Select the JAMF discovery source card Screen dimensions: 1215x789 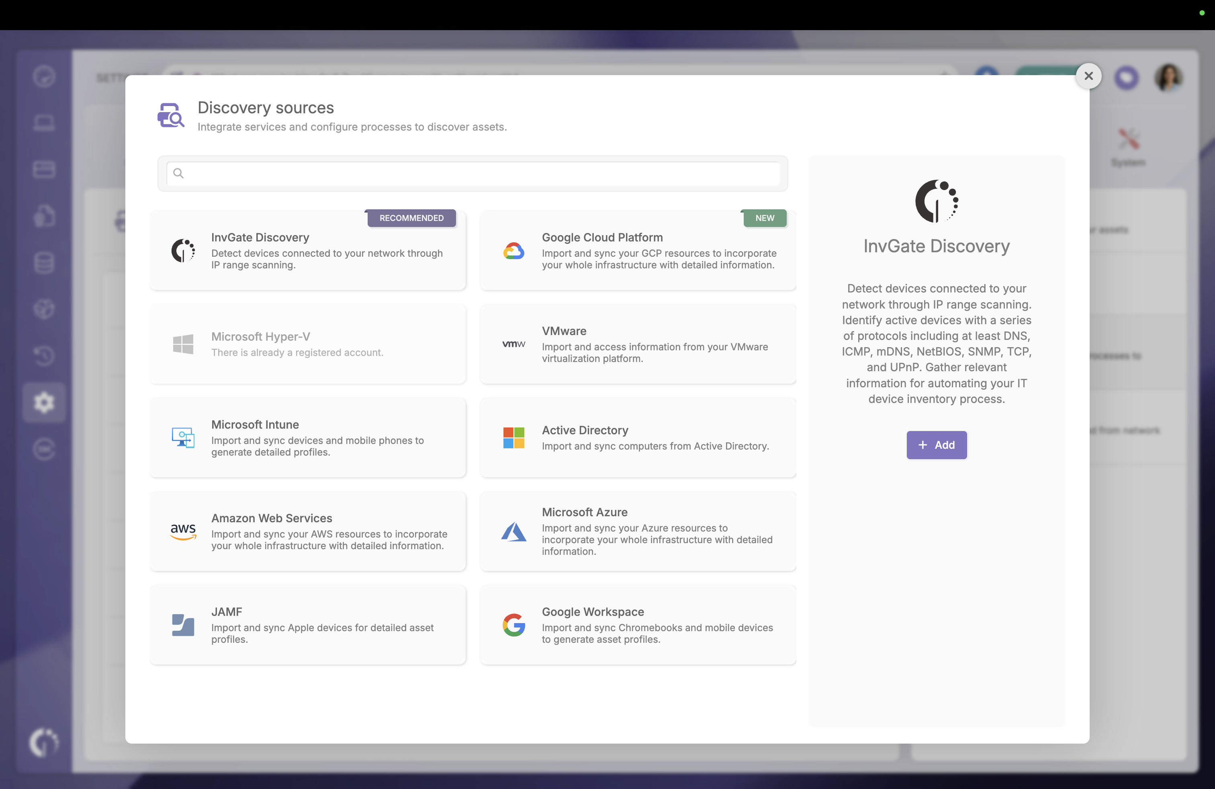[308, 625]
